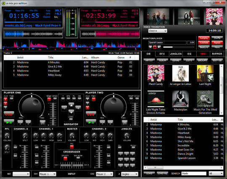Click Jingles volume knob
Screen dimensions: 227x179
(x=127, y=135)
